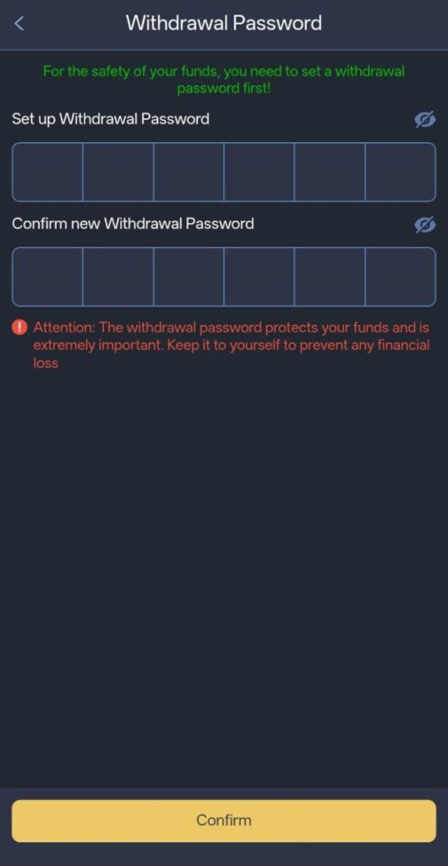Click the red Attention warning message
The width and height of the screenshot is (448, 866).
point(231,345)
